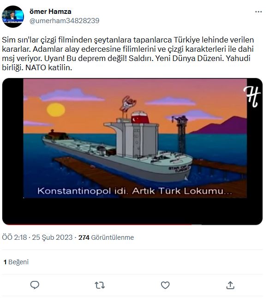
Task: Click the red video progress bar
Action: coord(99,225)
